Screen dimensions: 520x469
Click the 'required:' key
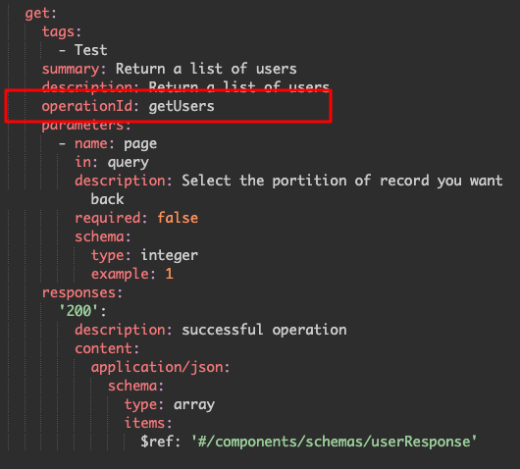tap(111, 219)
